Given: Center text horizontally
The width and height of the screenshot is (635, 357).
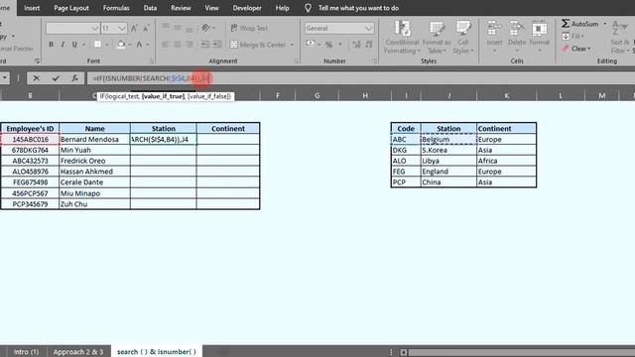Looking at the screenshot, I should pos(178,45).
